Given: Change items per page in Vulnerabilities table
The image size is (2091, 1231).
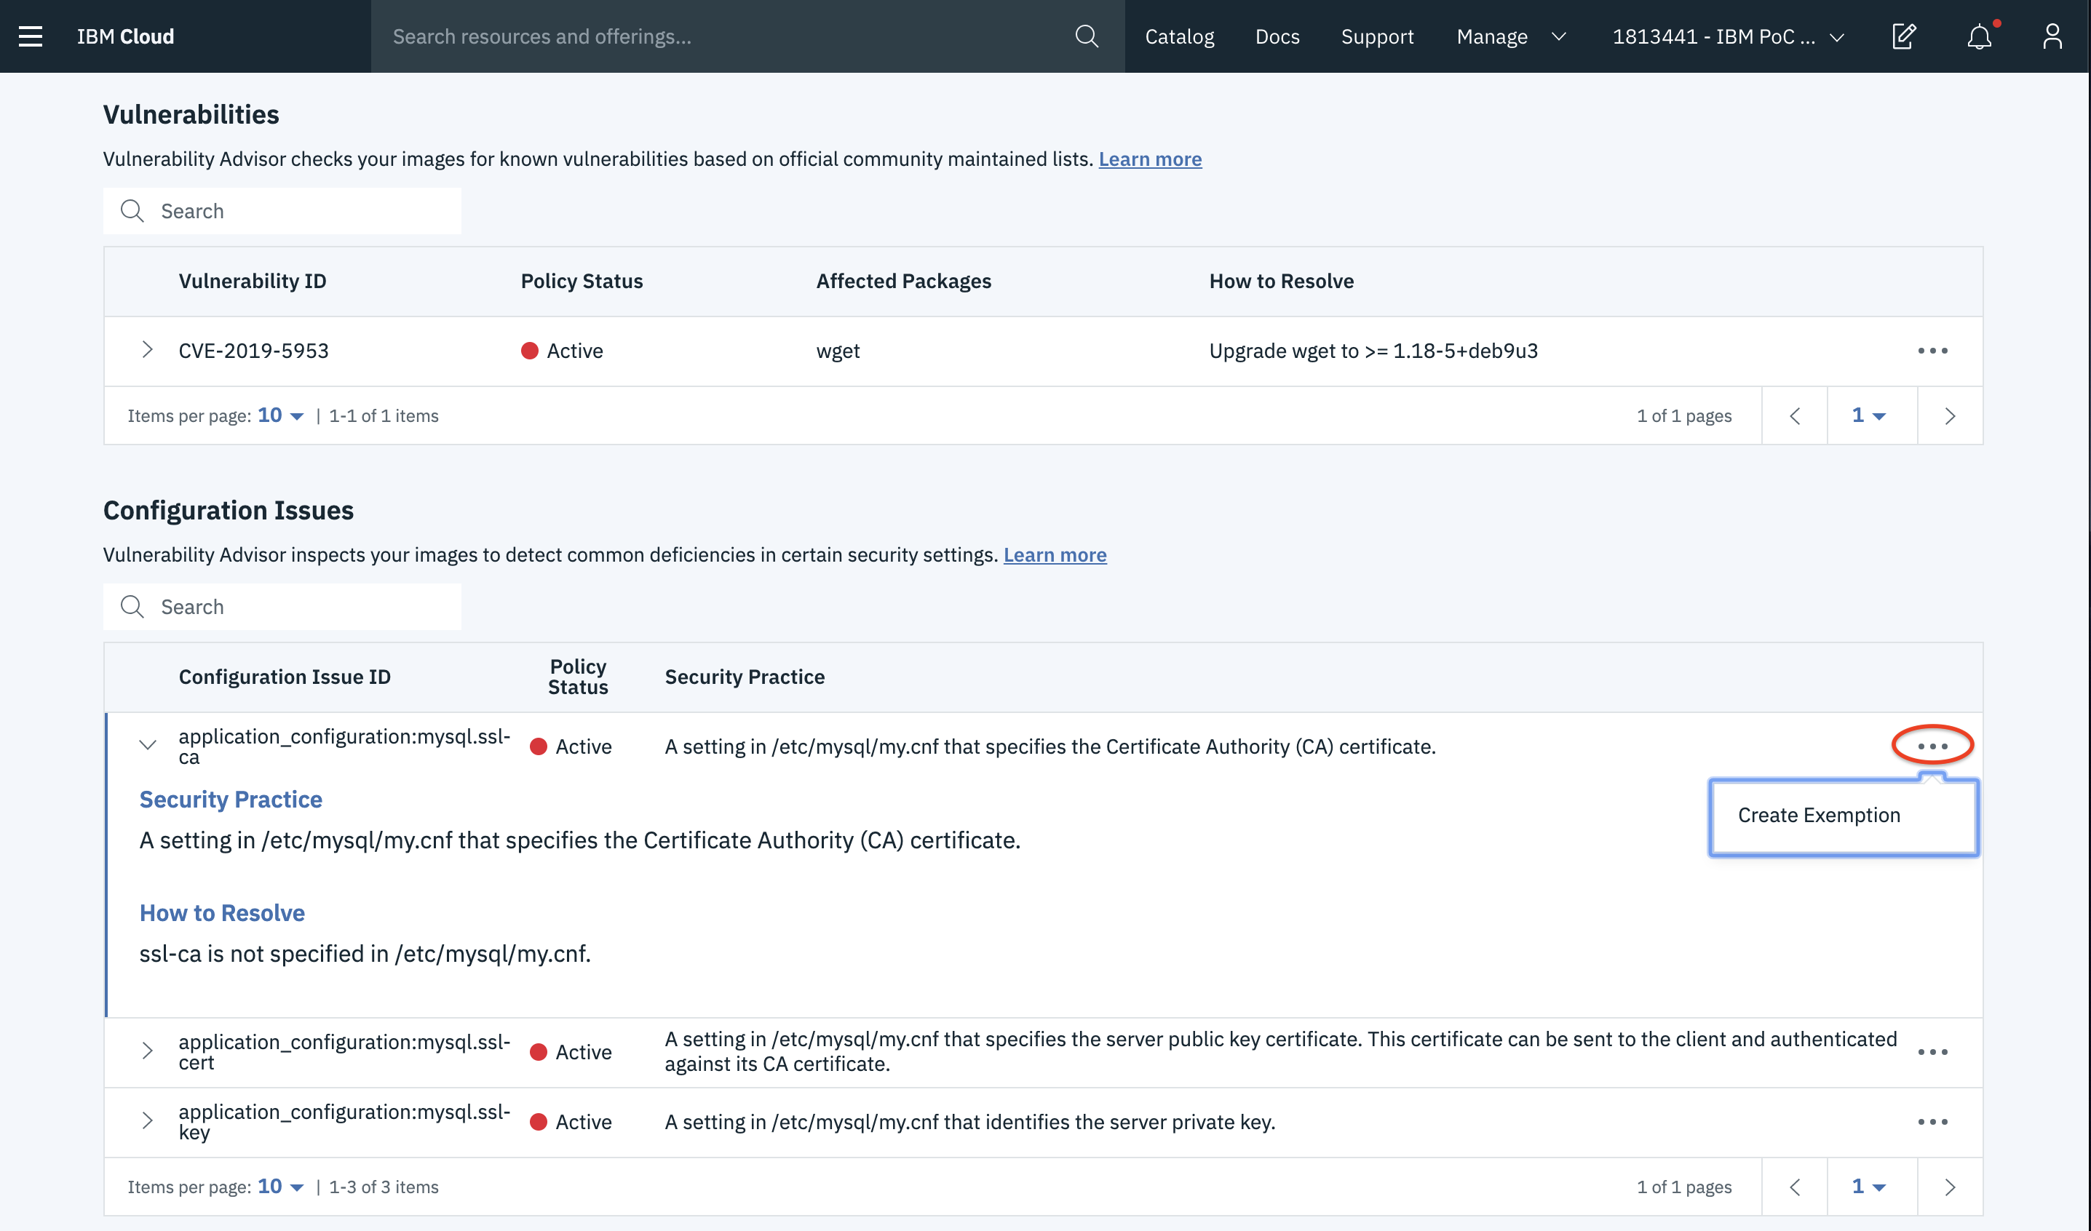Looking at the screenshot, I should (x=280, y=415).
